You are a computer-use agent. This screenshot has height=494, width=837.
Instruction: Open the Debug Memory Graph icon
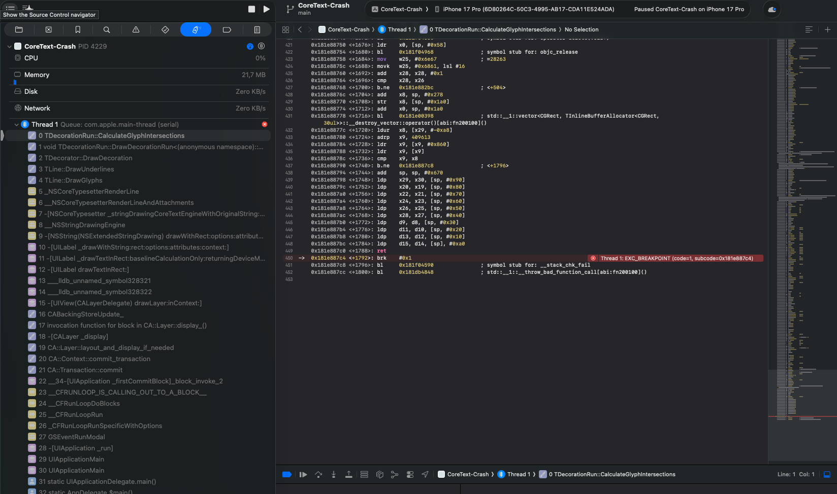(x=395, y=475)
